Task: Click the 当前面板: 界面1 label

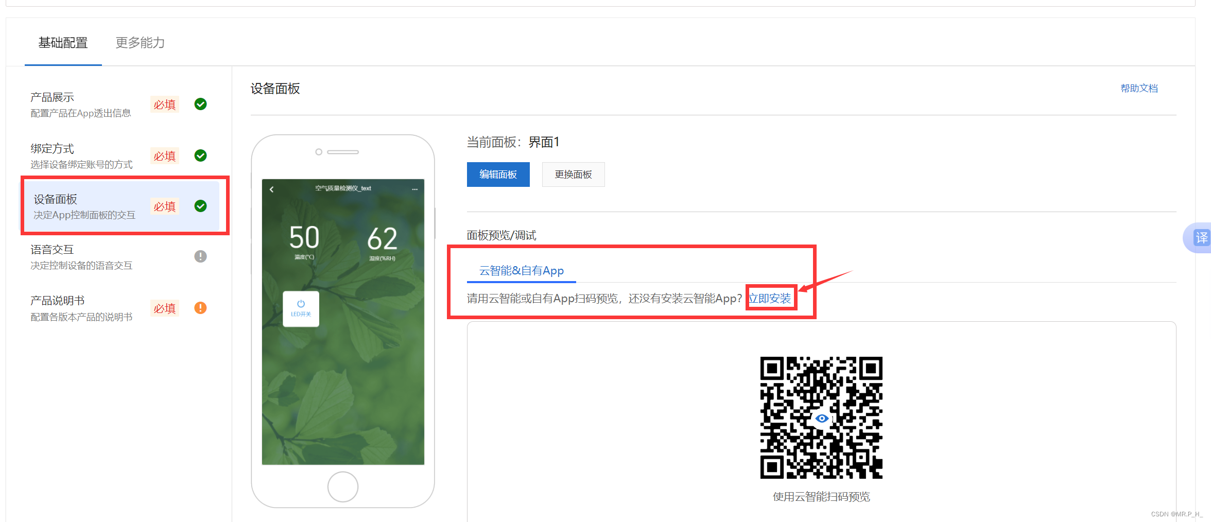Action: (513, 142)
